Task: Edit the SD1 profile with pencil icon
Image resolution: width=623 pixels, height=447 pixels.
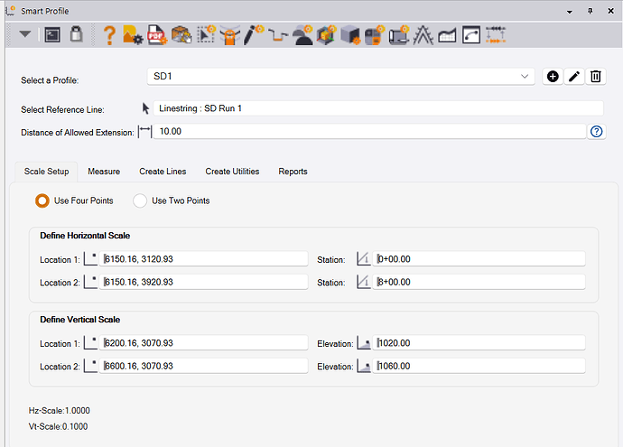Action: (x=574, y=77)
